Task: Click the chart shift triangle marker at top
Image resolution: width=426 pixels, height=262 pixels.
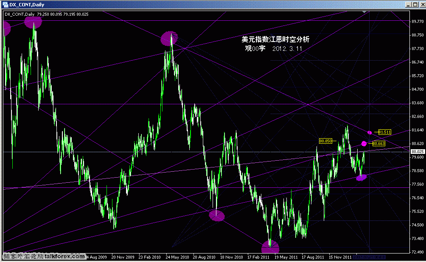Action: [x=364, y=12]
